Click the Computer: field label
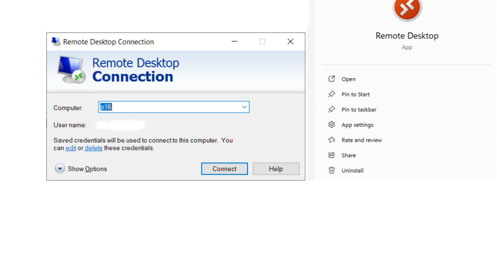Screen dimensions: 497x275 pos(68,108)
